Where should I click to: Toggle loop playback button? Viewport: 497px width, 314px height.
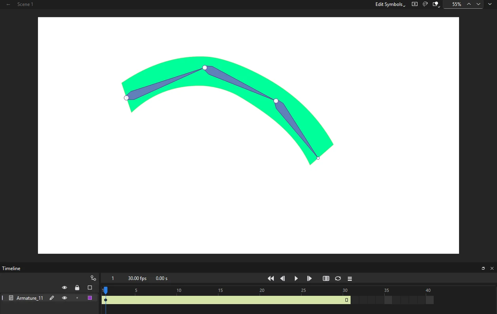pyautogui.click(x=338, y=278)
